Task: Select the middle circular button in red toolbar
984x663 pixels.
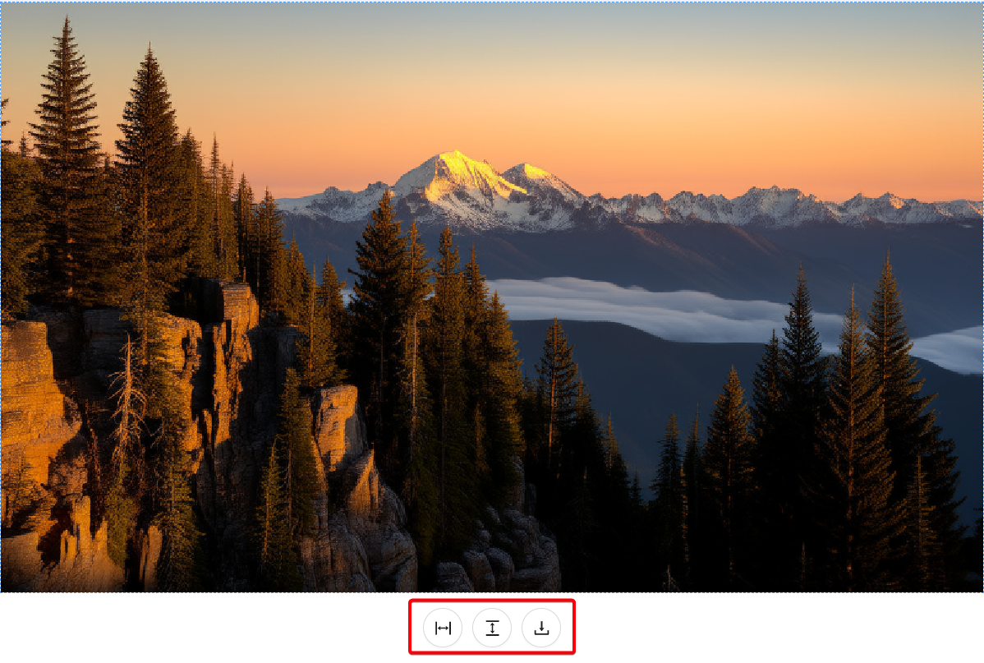Action: (492, 628)
